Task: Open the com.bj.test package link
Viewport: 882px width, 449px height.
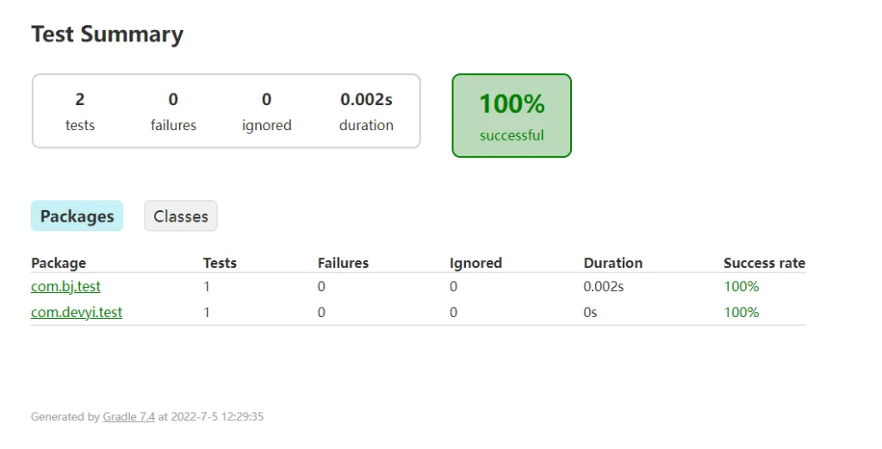Action: pos(65,286)
